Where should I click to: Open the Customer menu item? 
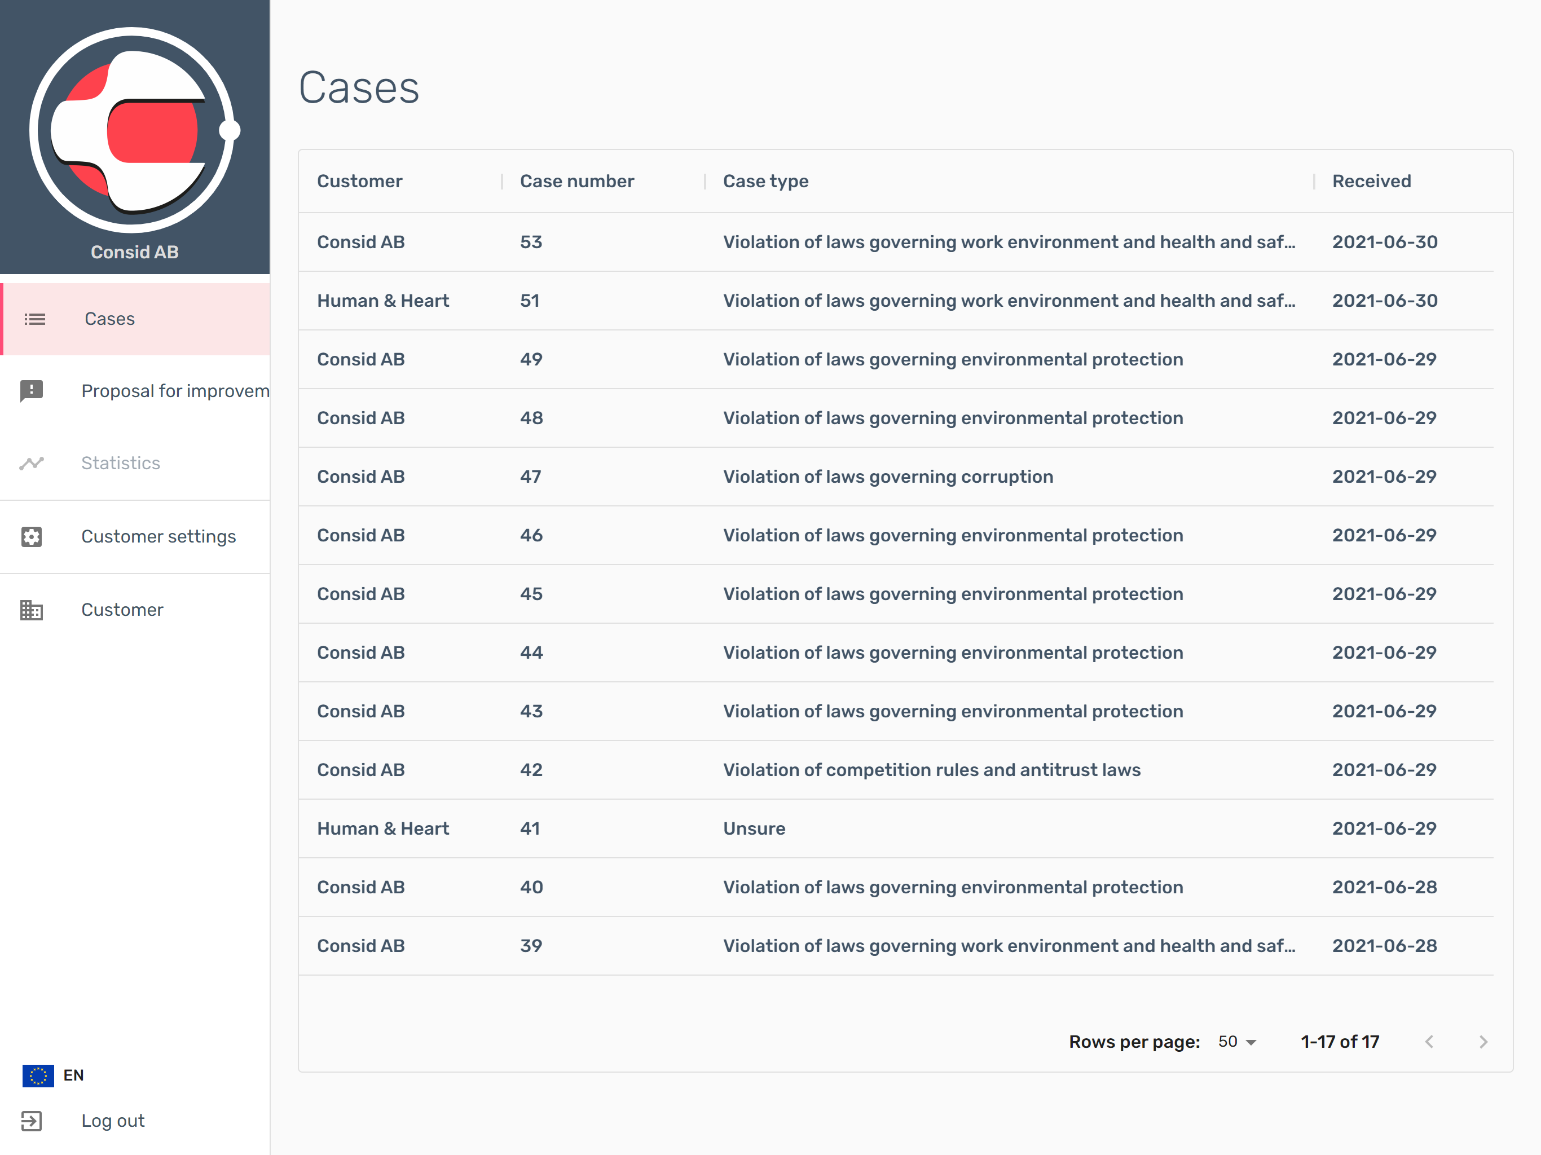[x=135, y=610]
